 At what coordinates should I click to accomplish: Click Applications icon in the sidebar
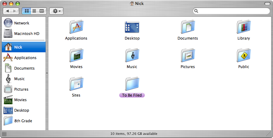pyautogui.click(x=8, y=58)
